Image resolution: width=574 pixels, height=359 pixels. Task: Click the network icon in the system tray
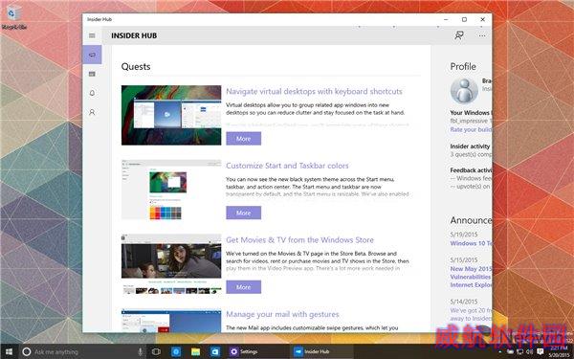pyautogui.click(x=519, y=352)
